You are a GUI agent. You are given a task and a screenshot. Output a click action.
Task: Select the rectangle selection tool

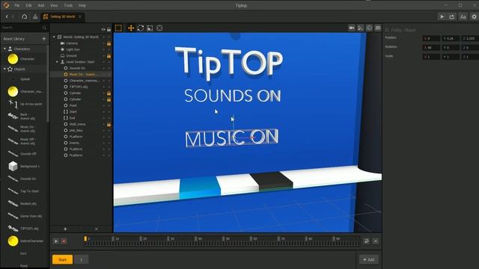click(118, 28)
